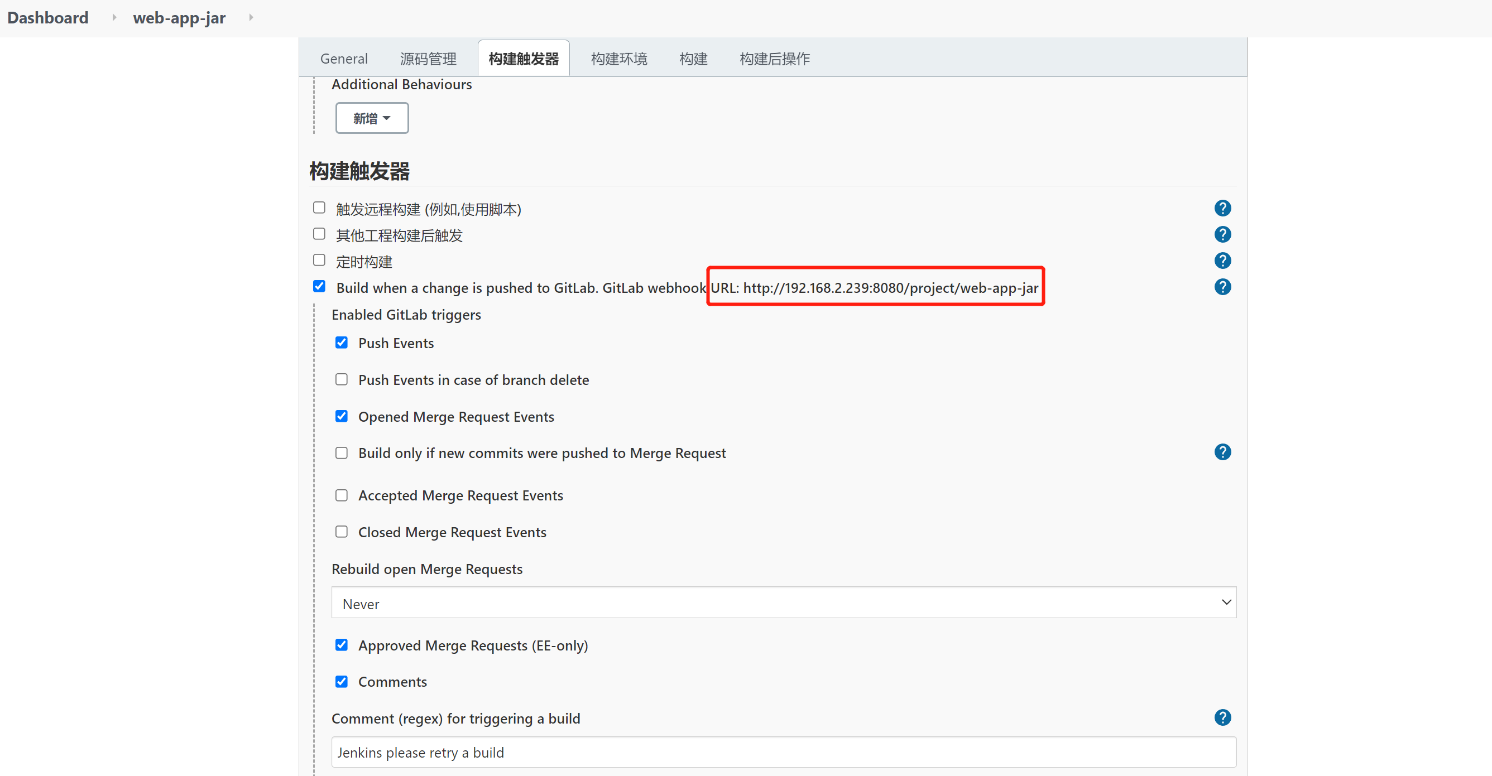Open help for Build only if new commits

click(x=1222, y=452)
